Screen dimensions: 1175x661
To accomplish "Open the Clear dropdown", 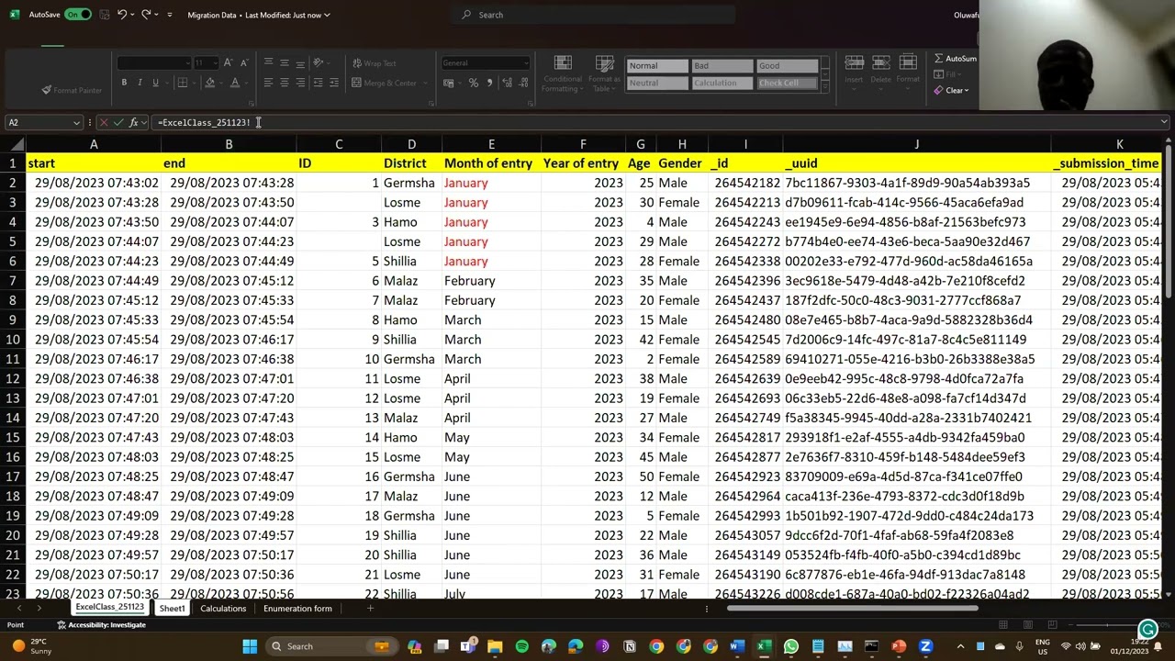I will [952, 90].
